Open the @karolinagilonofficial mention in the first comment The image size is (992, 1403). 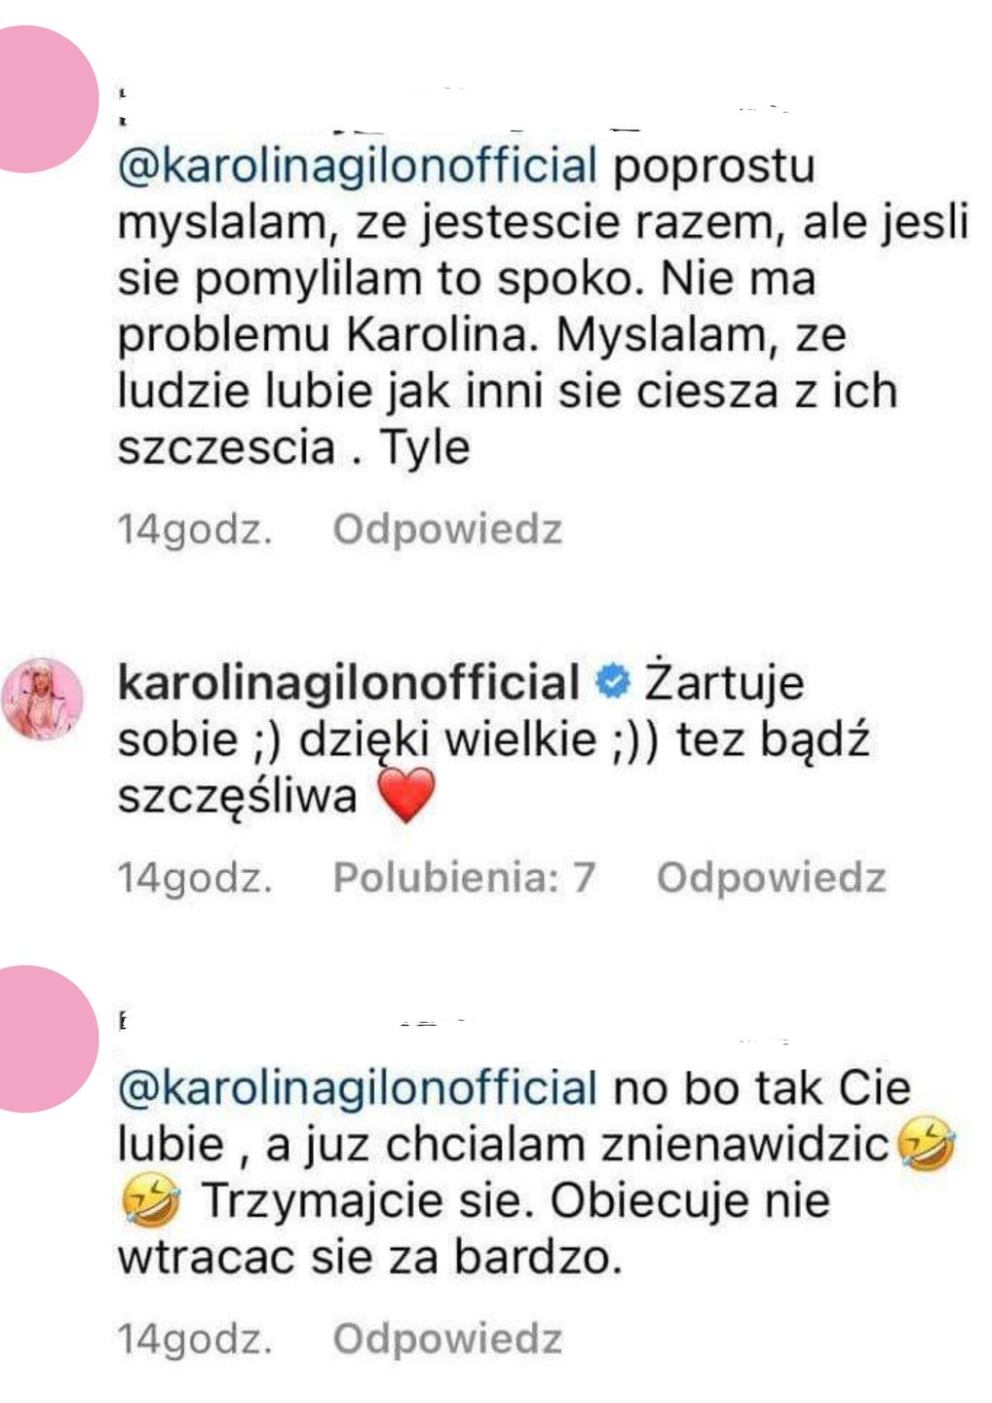pyautogui.click(x=357, y=168)
